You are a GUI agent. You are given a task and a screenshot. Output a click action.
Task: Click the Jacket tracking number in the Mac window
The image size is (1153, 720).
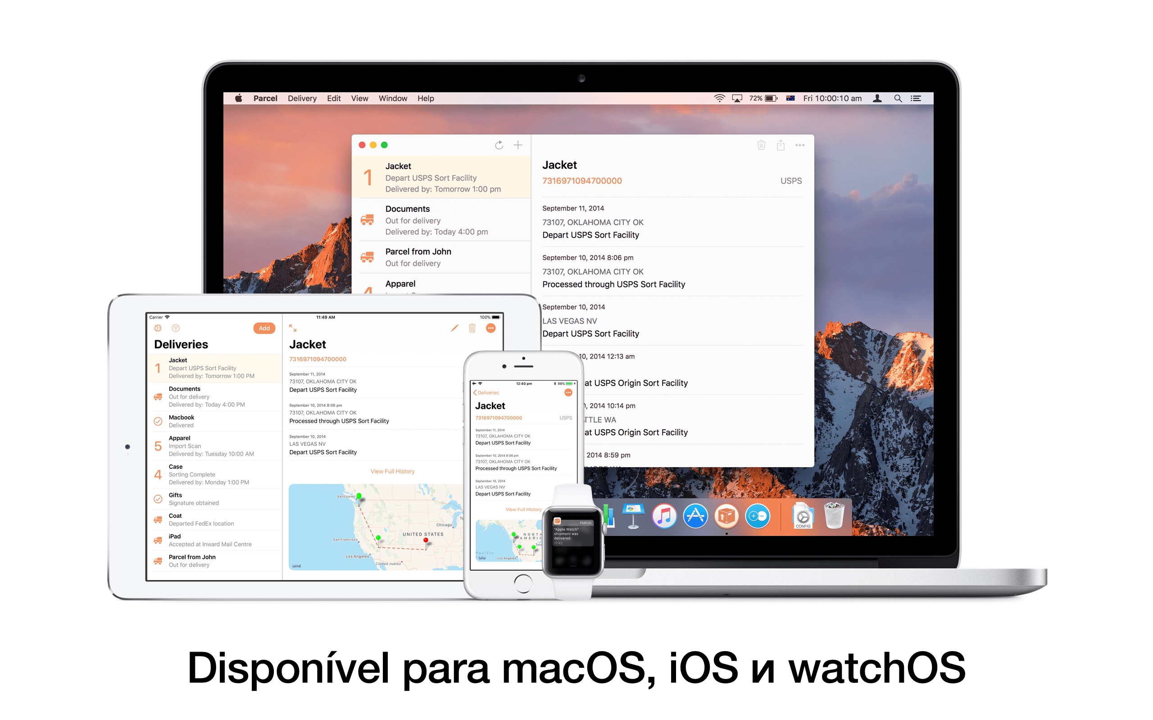(x=582, y=181)
